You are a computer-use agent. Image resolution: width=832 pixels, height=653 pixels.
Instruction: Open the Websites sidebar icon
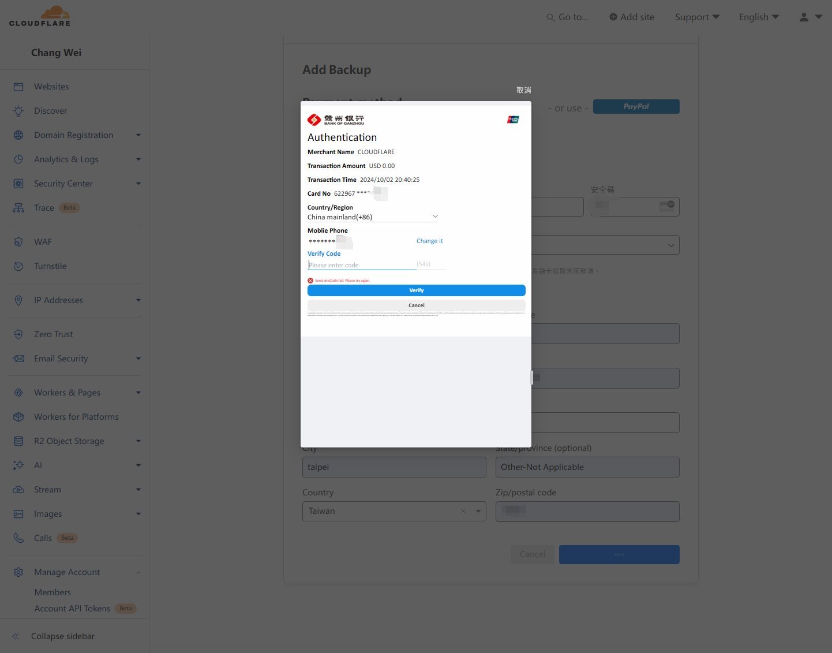[x=18, y=87]
